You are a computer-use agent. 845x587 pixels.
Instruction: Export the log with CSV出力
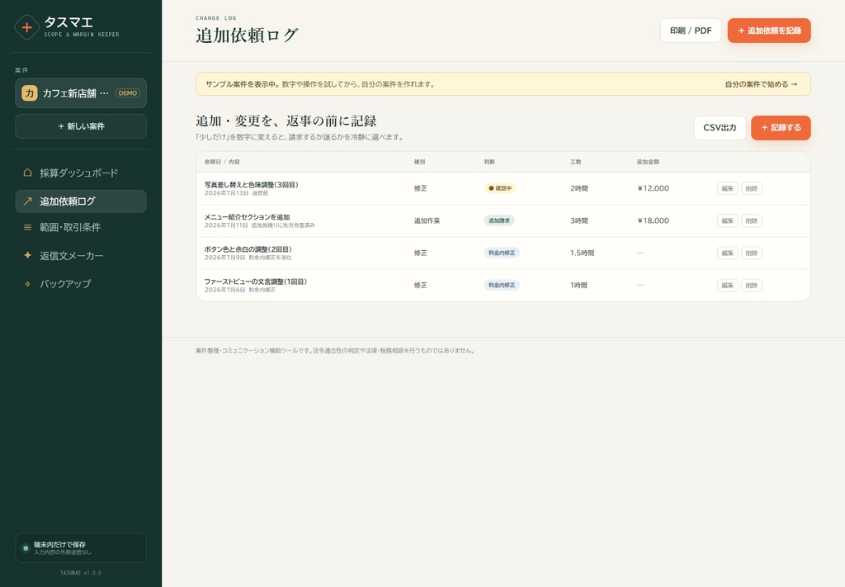[x=720, y=128]
